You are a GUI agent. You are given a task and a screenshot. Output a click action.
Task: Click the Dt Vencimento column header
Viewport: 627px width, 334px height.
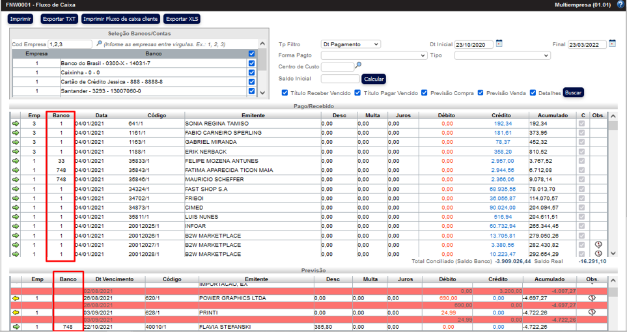tap(114, 279)
